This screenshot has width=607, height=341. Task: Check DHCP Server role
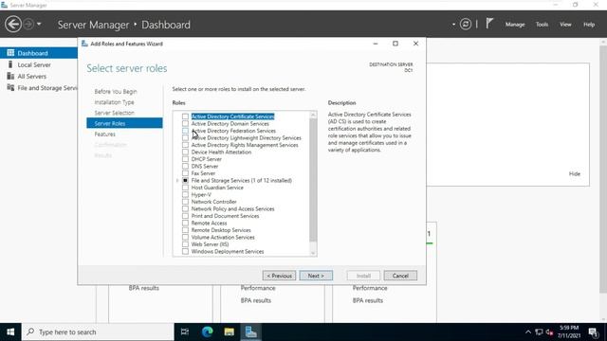185,159
